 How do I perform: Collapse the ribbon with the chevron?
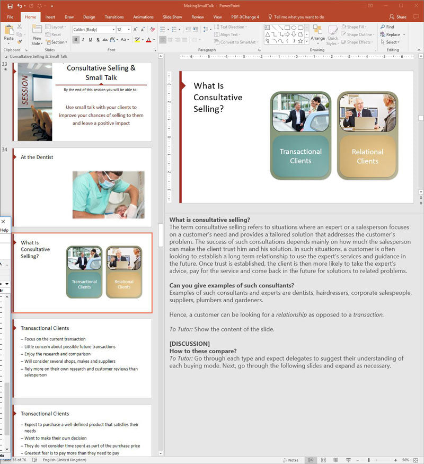419,50
